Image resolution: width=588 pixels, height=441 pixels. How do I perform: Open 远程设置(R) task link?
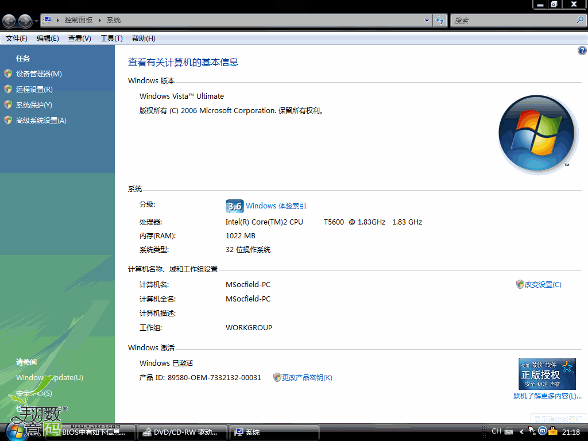(x=34, y=89)
